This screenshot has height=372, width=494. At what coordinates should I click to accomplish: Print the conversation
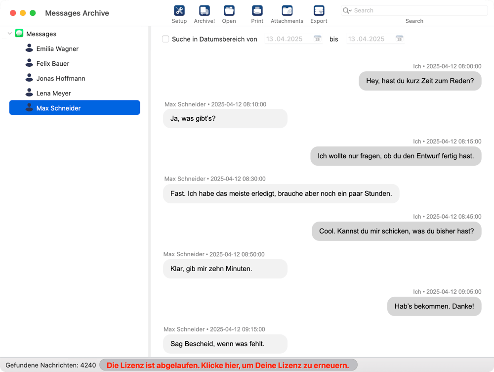[257, 11]
